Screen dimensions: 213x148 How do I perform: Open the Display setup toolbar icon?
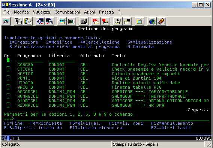coord(62,21)
